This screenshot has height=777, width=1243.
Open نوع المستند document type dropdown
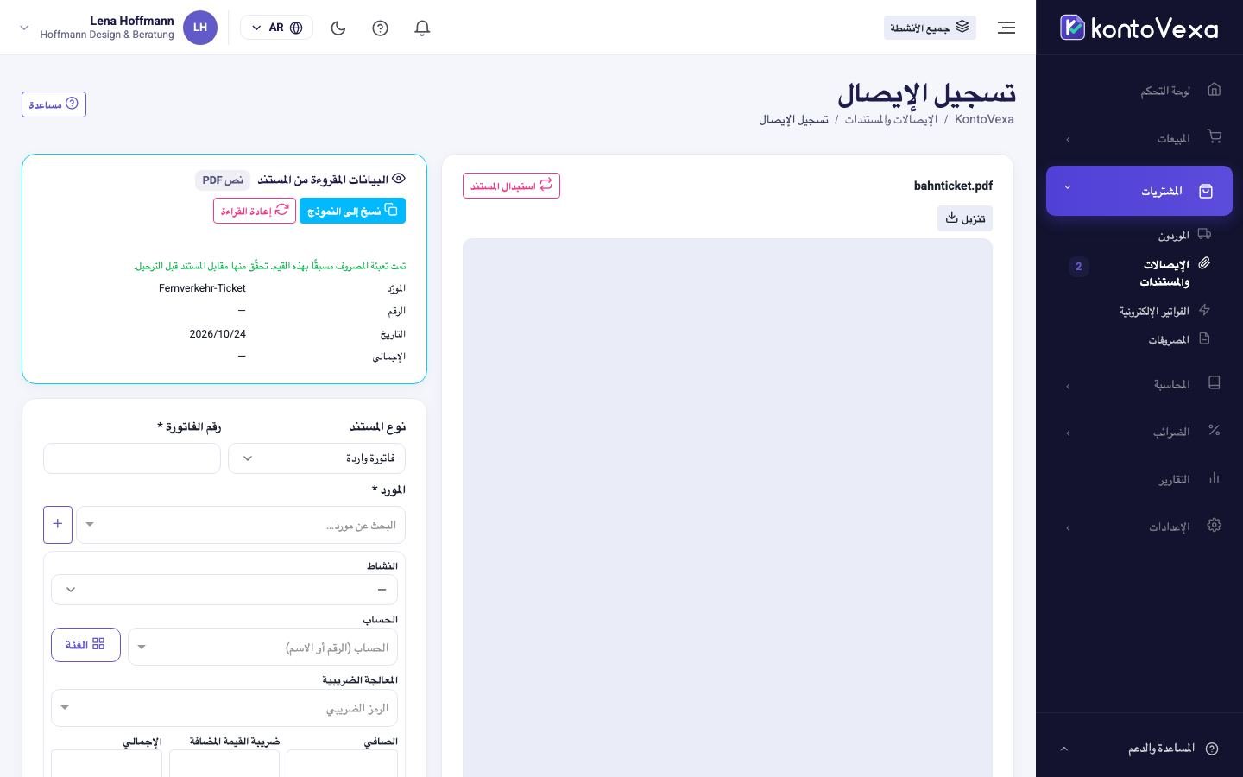point(317,458)
